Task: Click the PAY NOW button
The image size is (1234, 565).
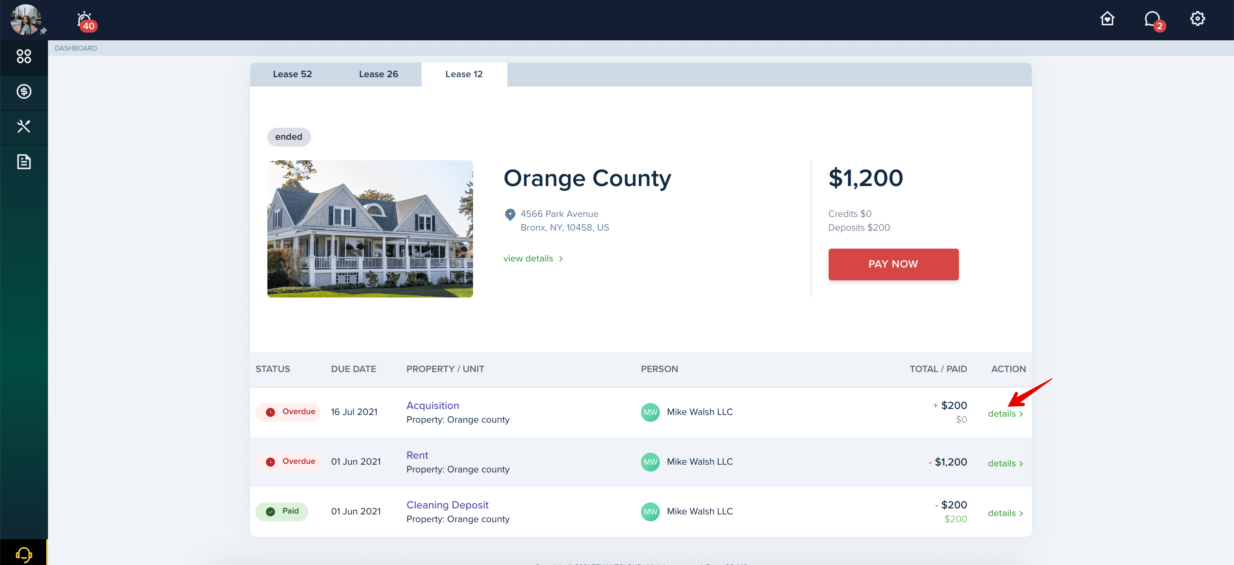Action: pos(893,264)
